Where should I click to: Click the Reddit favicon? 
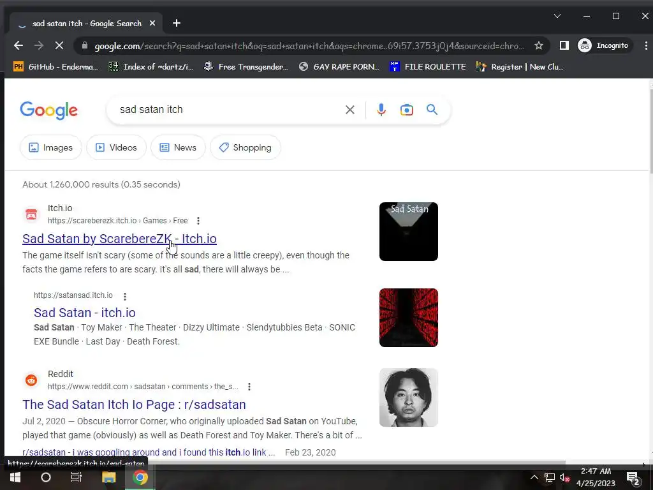pos(31,380)
